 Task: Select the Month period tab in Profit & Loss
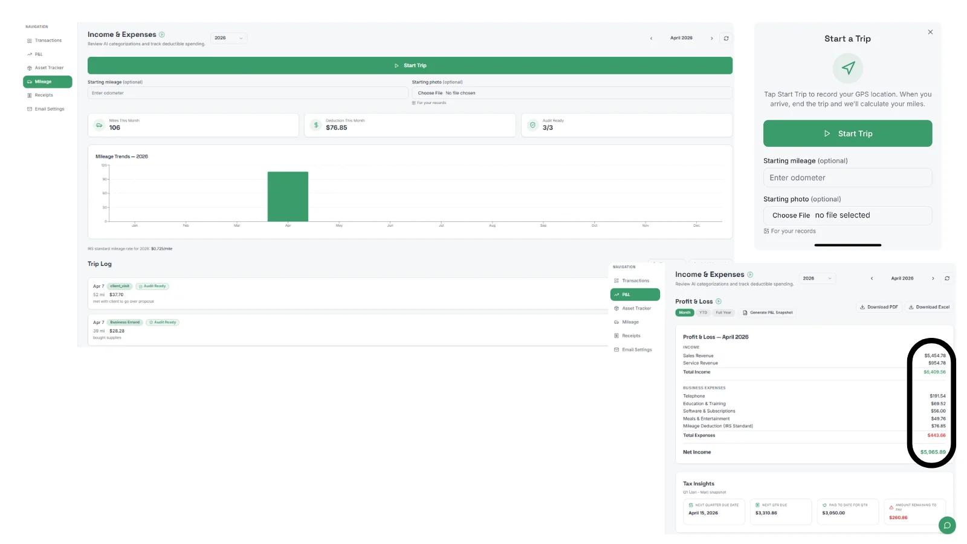point(685,312)
